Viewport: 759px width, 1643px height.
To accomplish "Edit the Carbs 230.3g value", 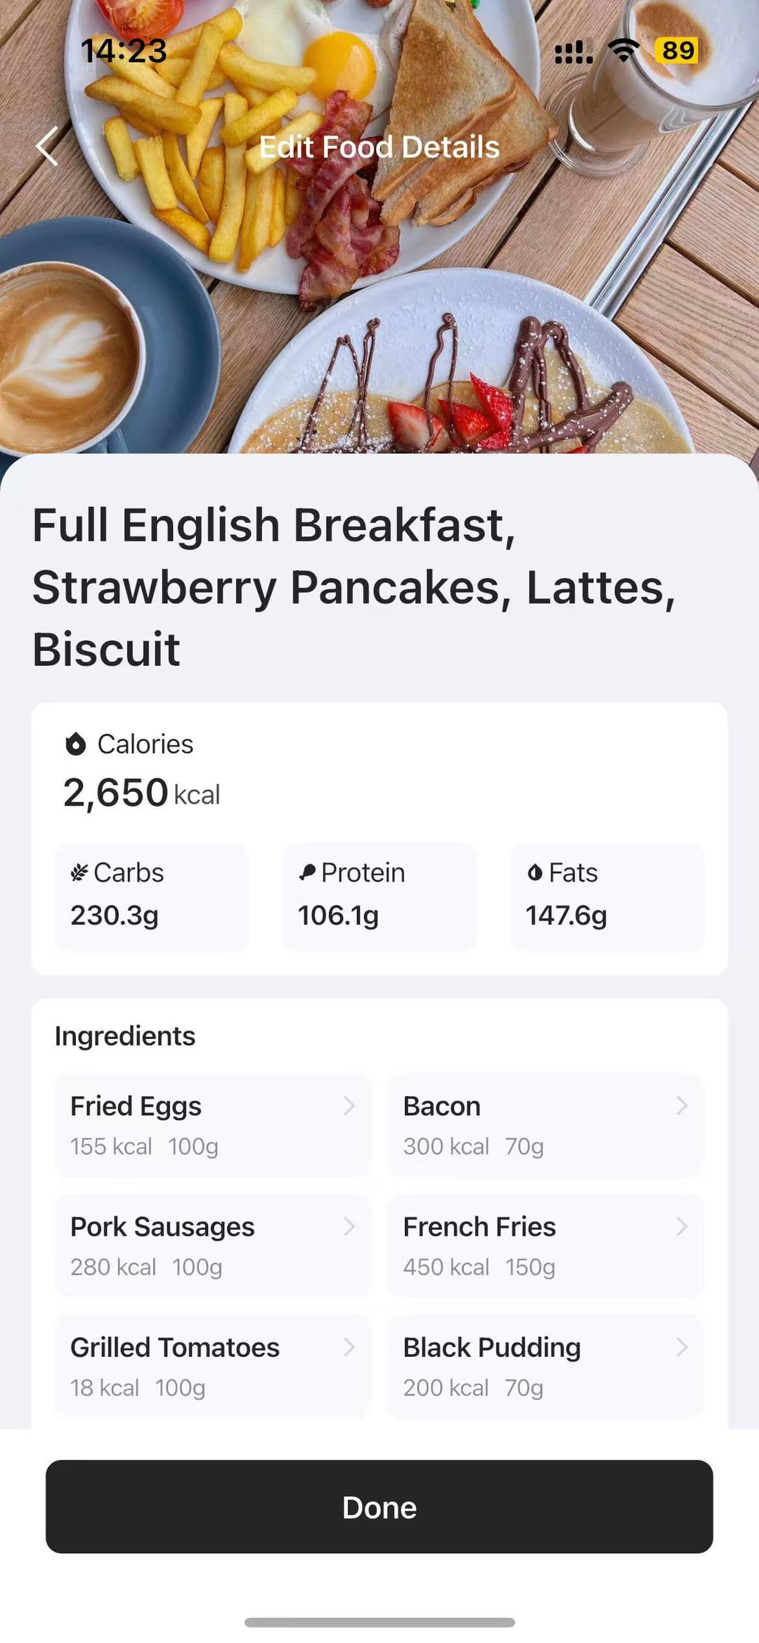I will [x=115, y=915].
